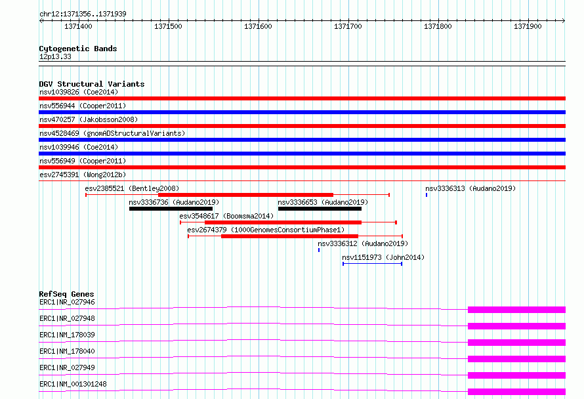Click the Cytogenetic Bands track heading
Screen dimensions: 584x399
pyautogui.click(x=78, y=49)
